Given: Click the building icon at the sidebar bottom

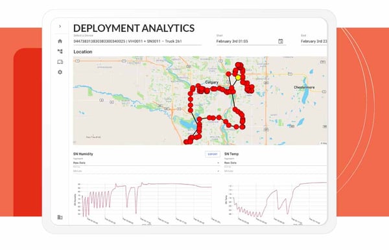Looking at the screenshot, I should pos(60,217).
